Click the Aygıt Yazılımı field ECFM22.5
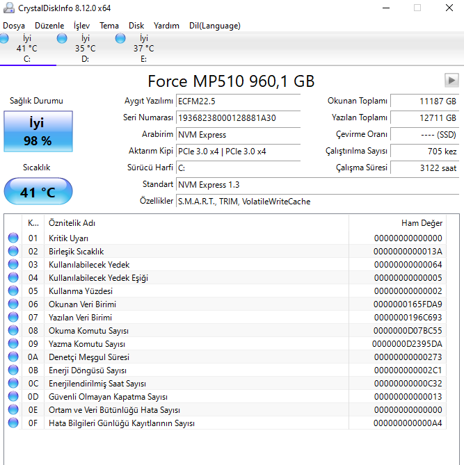Viewport: 464px width, 465px height. point(238,101)
